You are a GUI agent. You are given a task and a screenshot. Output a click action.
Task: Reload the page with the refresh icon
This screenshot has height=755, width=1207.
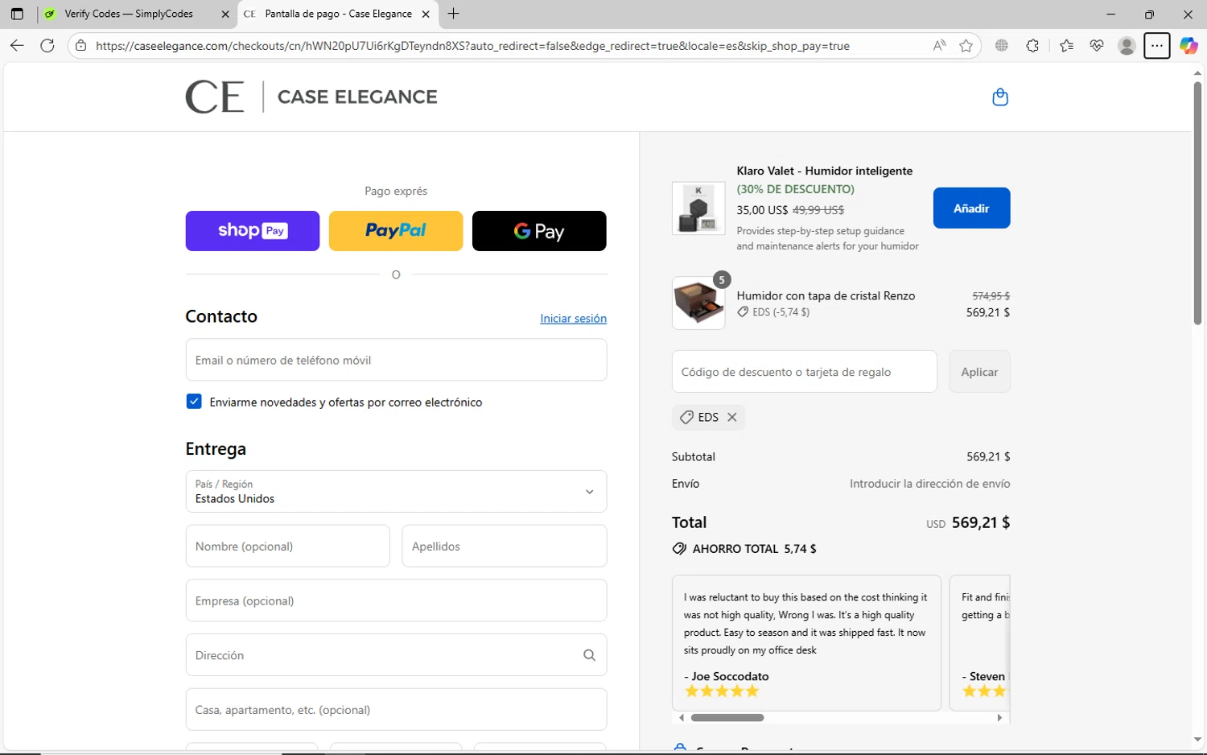tap(47, 46)
